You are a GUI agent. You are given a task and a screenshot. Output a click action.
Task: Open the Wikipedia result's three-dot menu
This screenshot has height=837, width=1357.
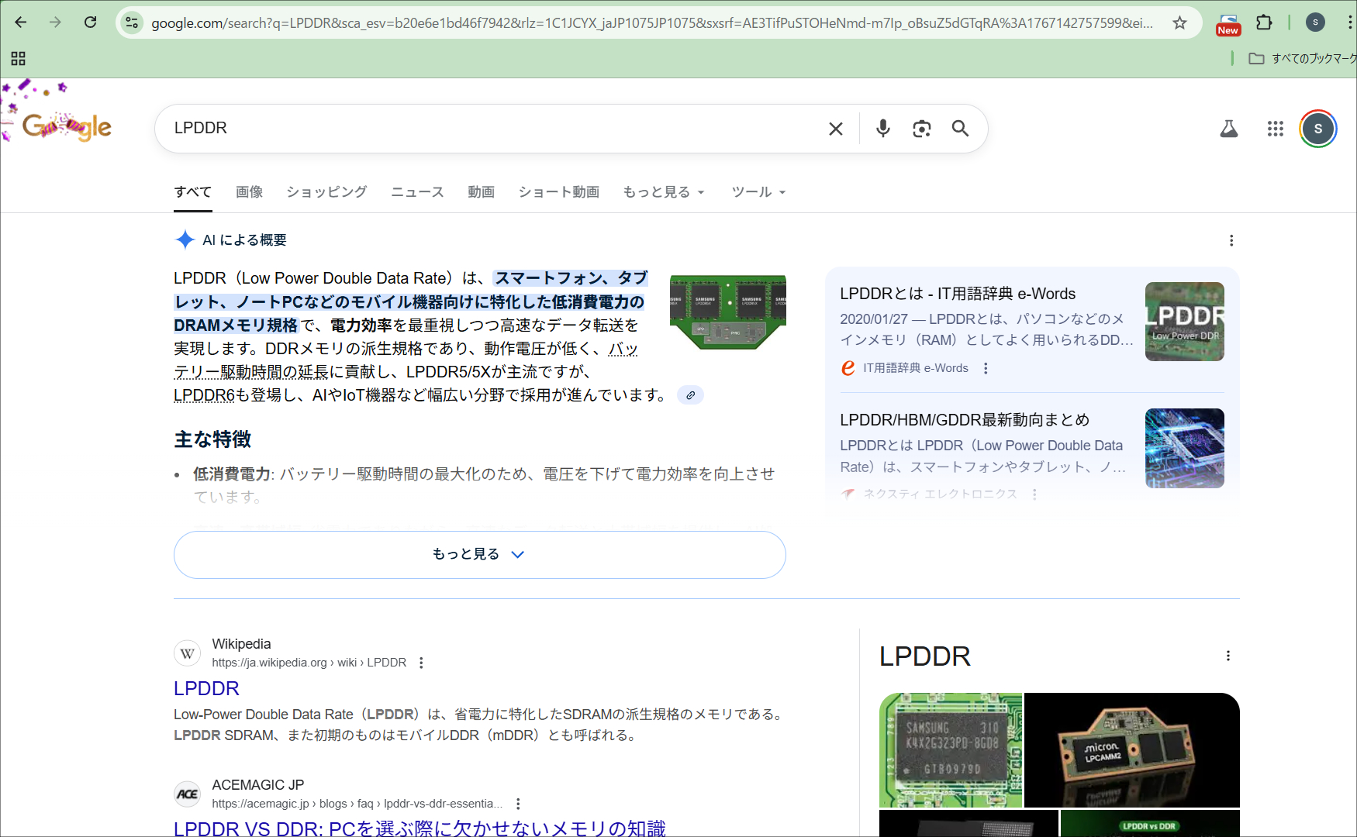(421, 663)
